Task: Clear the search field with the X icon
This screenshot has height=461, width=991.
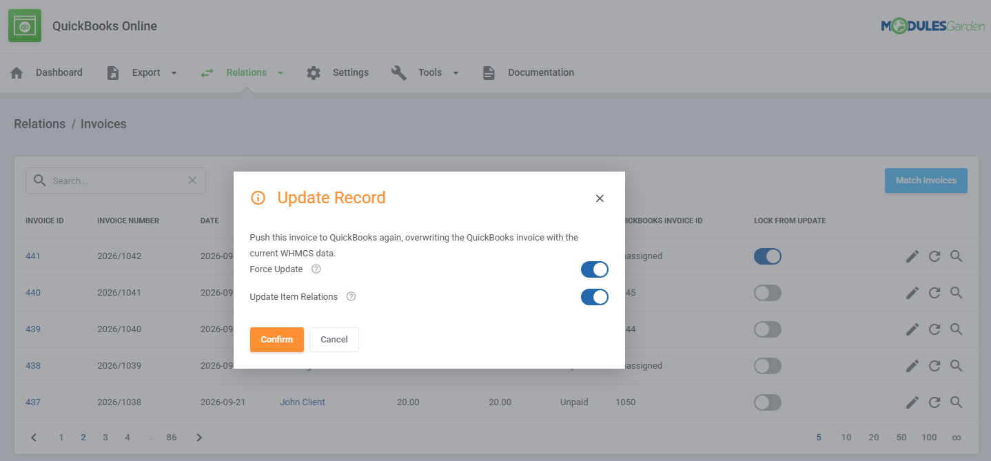Action: [192, 181]
